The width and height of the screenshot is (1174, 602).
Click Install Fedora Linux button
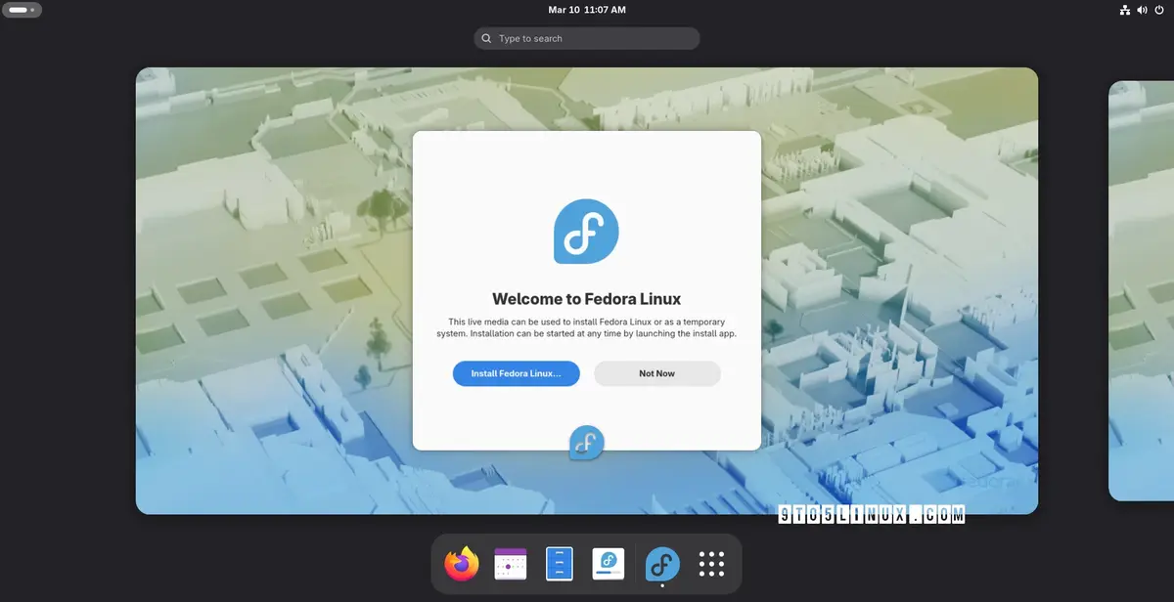point(516,373)
